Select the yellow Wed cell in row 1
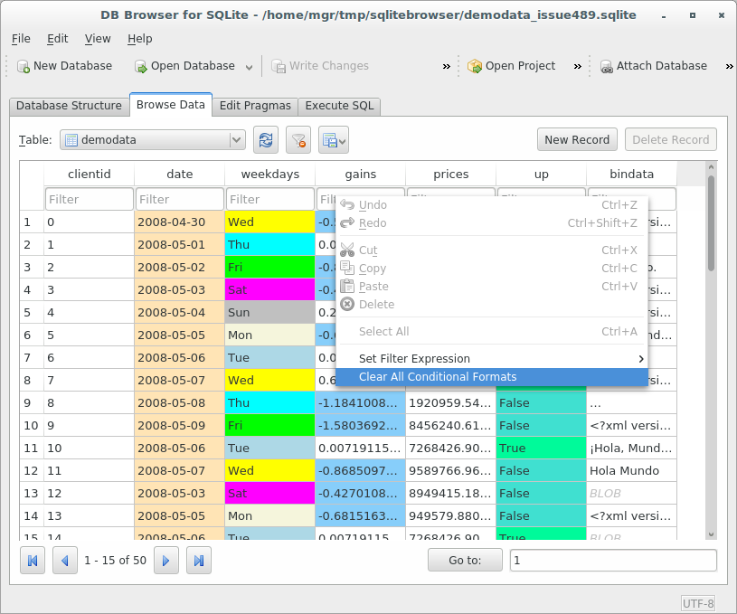The width and height of the screenshot is (737, 614). [x=269, y=222]
